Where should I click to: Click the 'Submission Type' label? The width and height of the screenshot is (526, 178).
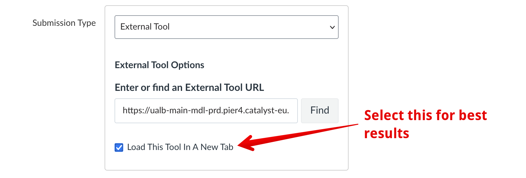tap(64, 23)
